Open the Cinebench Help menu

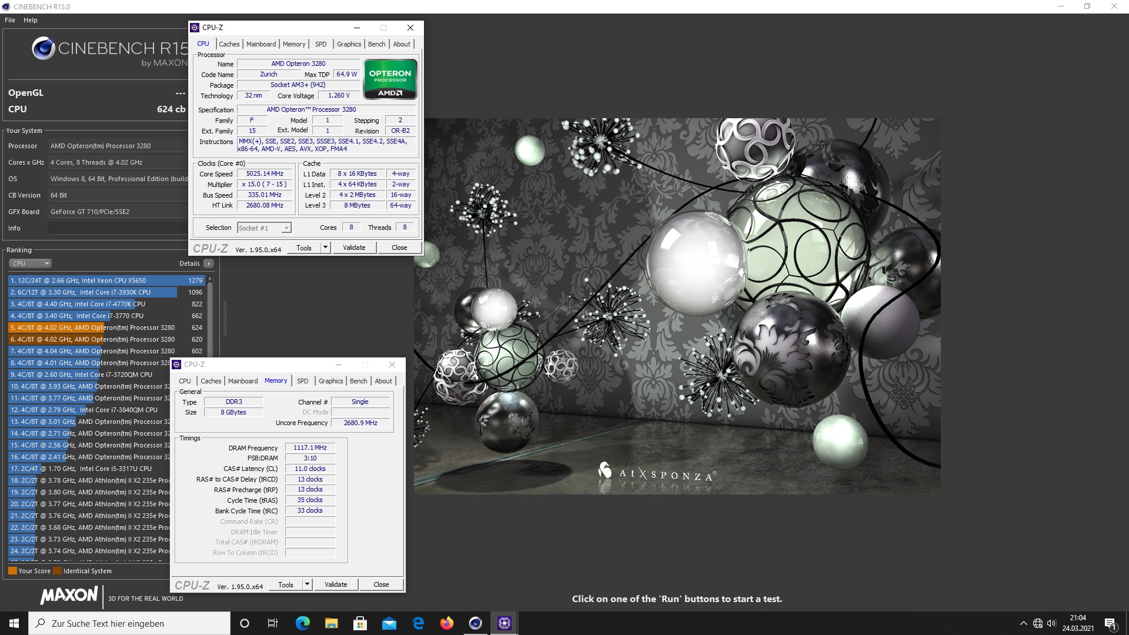(x=31, y=20)
